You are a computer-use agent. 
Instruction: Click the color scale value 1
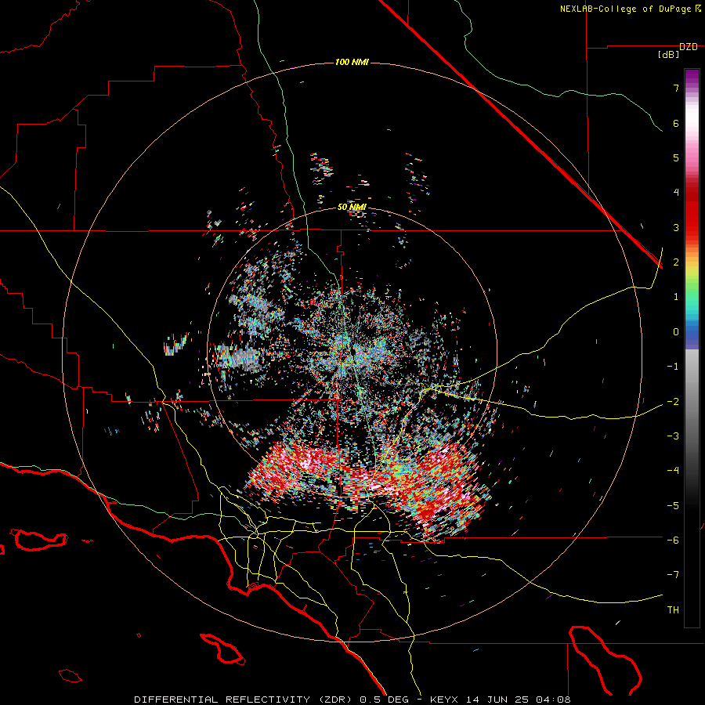pos(676,297)
